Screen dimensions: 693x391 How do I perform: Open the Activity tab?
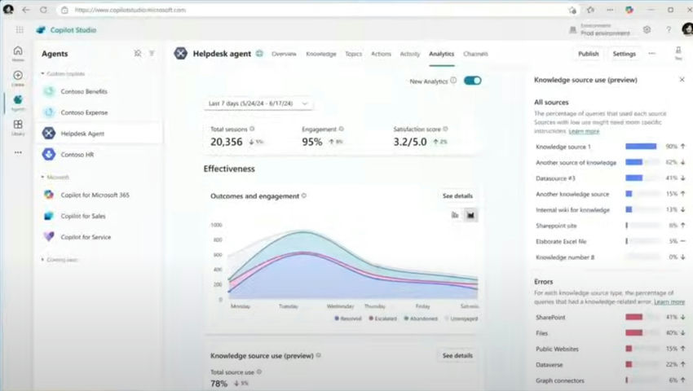point(410,54)
